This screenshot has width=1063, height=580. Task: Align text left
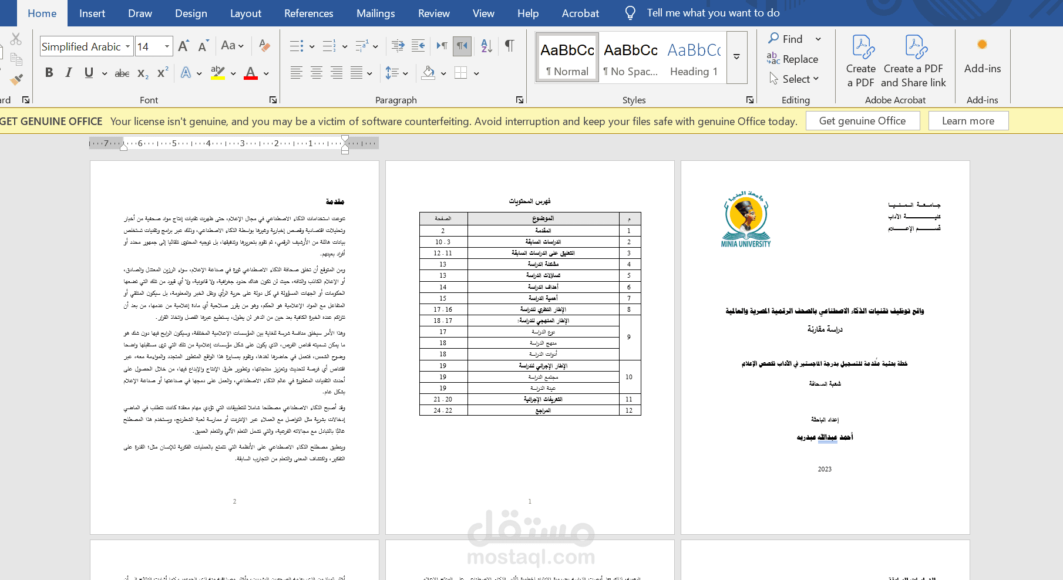tap(297, 73)
